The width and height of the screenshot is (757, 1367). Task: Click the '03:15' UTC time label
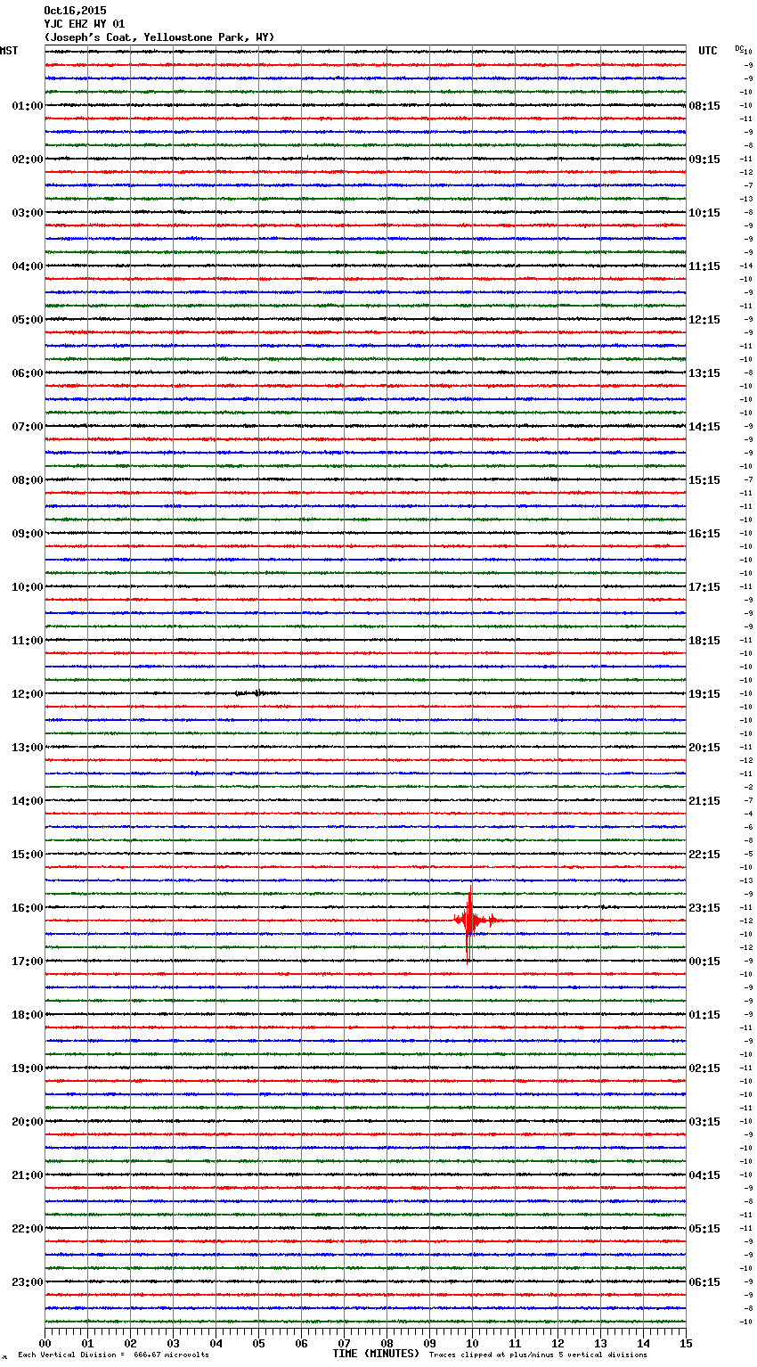click(704, 1122)
